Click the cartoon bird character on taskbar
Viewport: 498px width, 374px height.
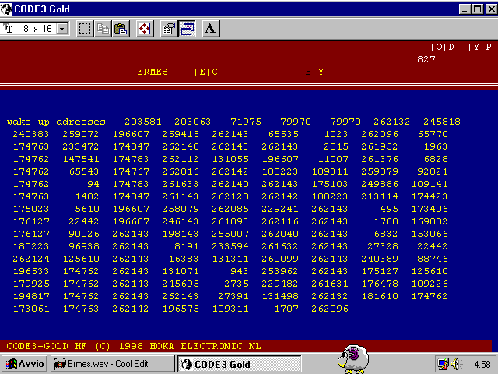point(352,359)
